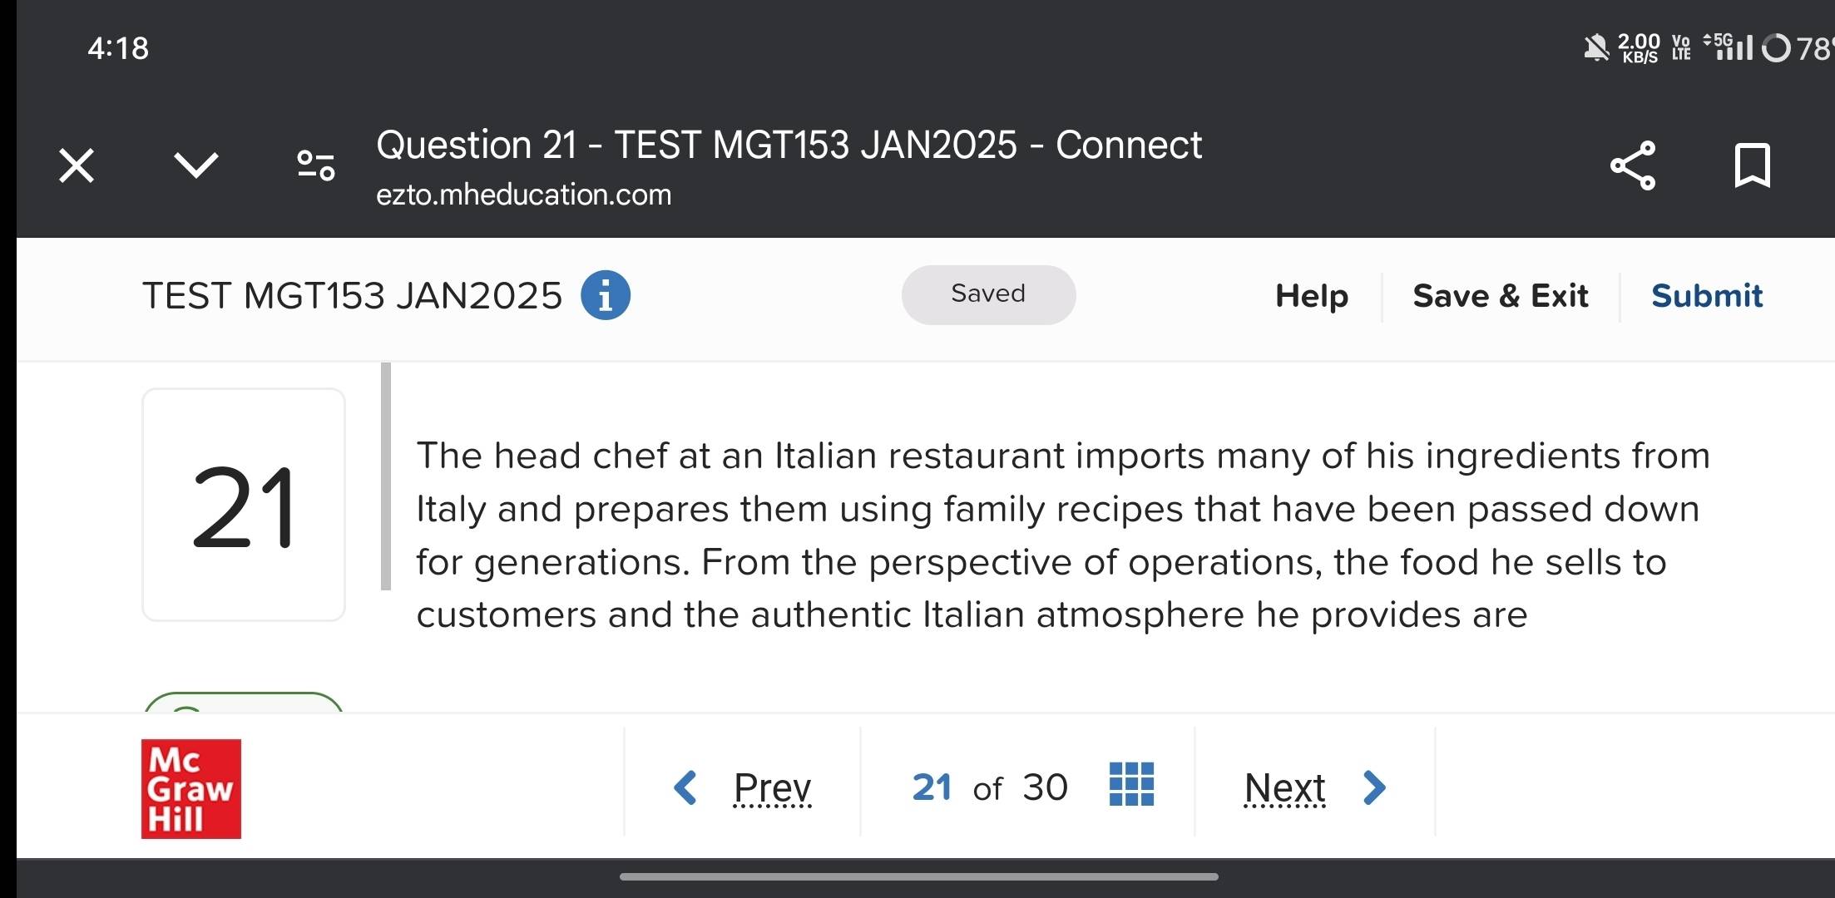
Task: Tap the notifications-off status bar icon
Action: [1595, 48]
